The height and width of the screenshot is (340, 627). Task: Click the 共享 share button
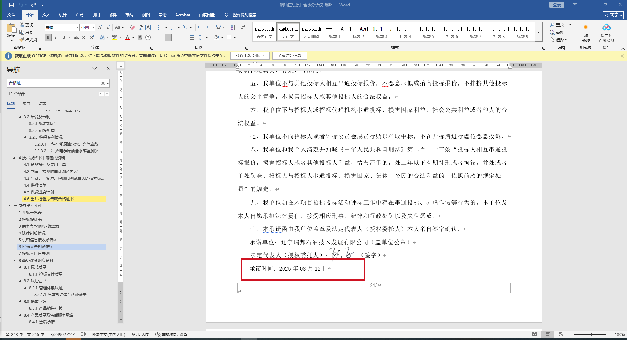click(x=613, y=15)
